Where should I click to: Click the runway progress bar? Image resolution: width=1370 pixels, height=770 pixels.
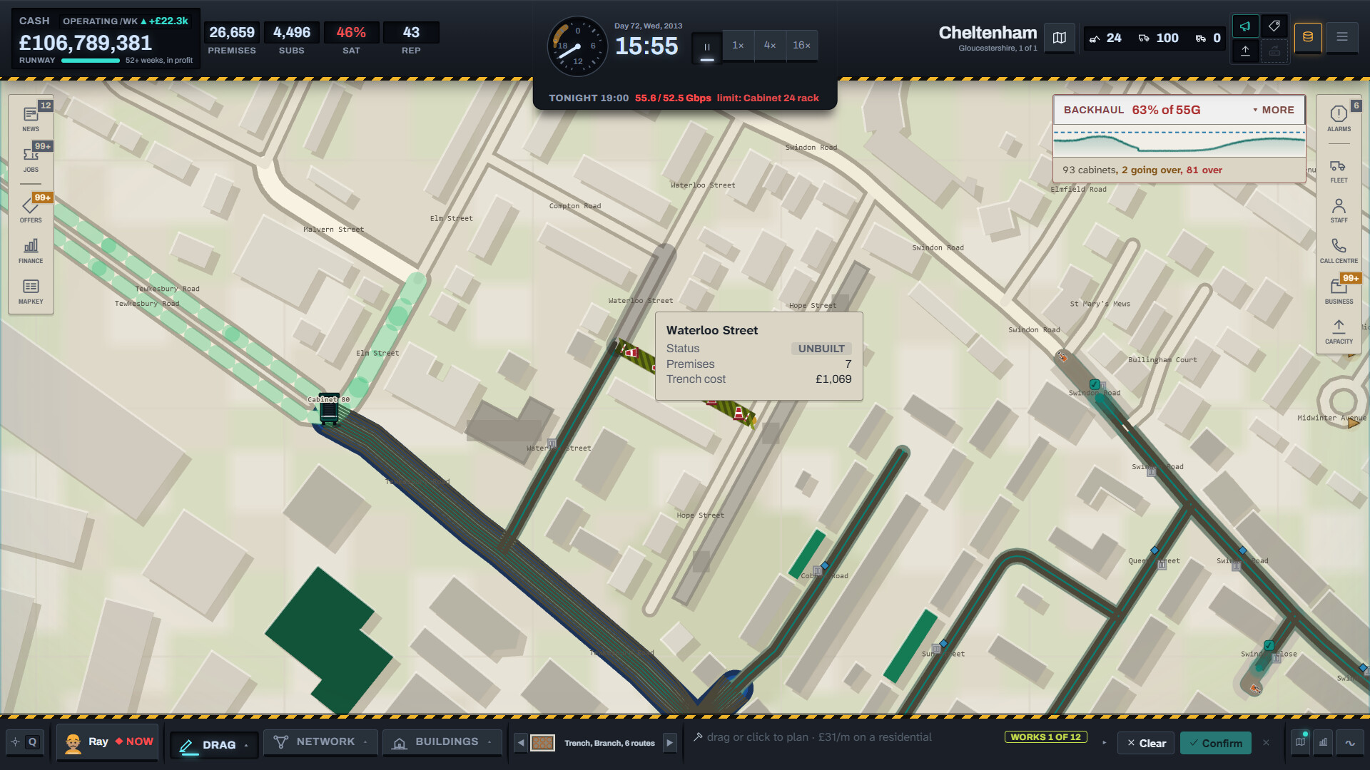coord(91,61)
